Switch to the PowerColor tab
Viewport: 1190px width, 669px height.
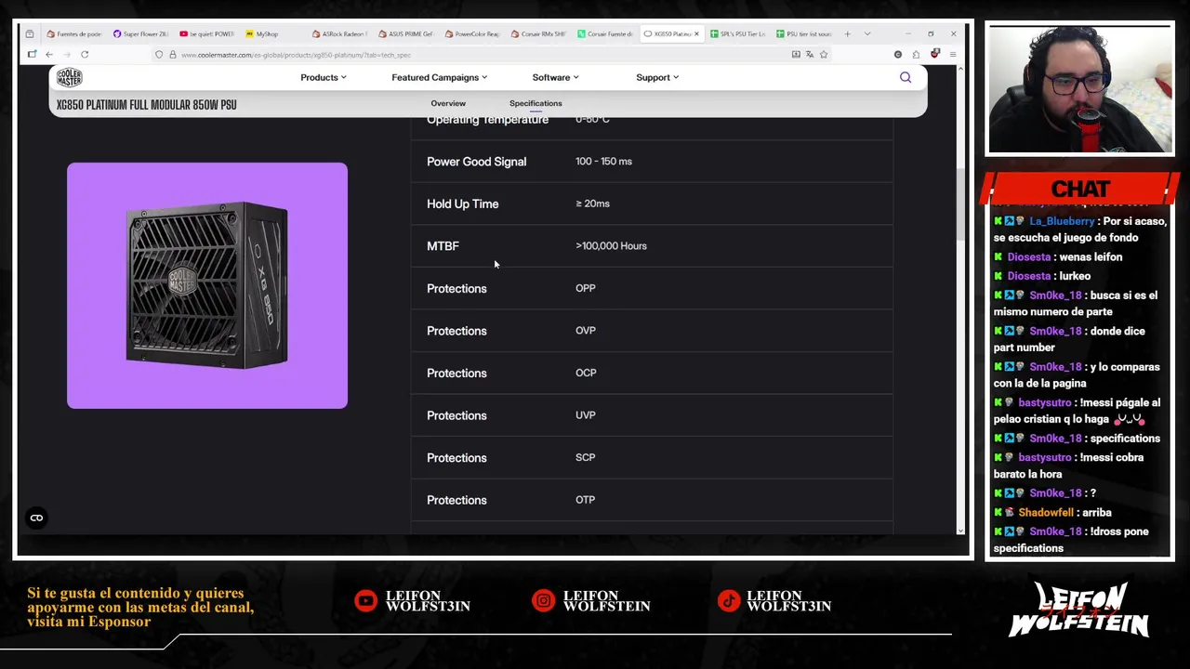pos(473,33)
